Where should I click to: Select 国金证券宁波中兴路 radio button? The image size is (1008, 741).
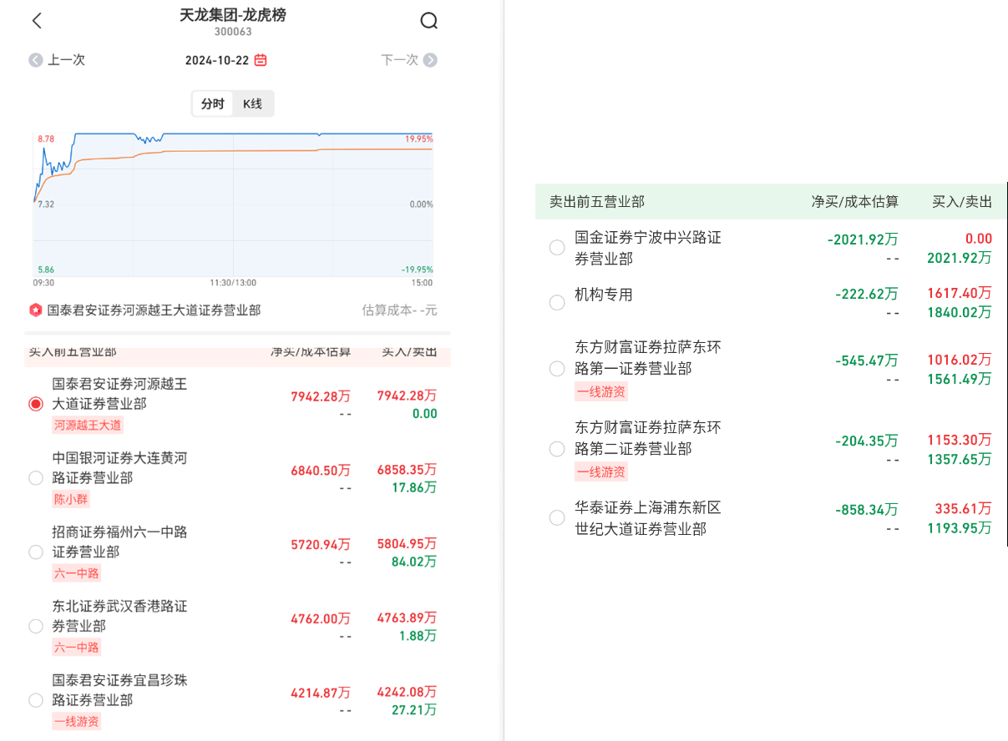[557, 248]
